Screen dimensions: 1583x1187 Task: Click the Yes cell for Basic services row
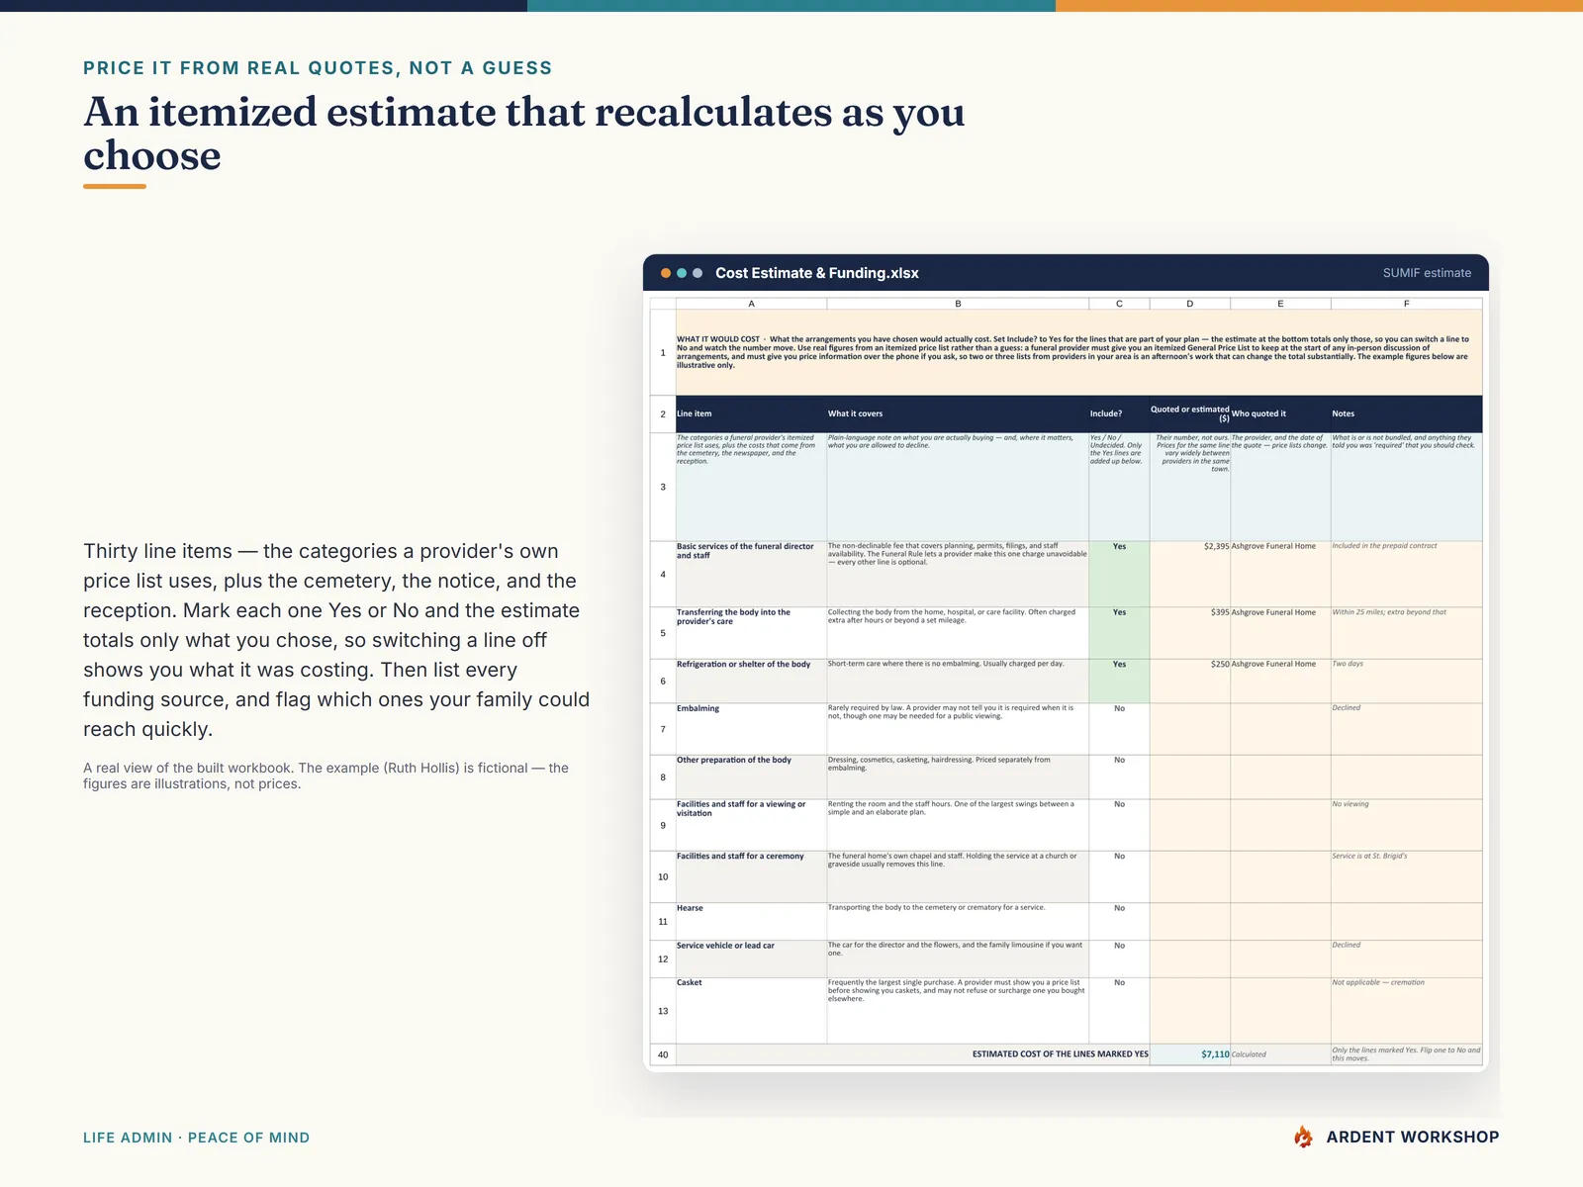tap(1119, 574)
